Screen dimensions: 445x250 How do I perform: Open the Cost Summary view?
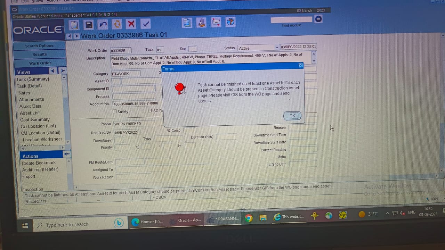[35, 119]
